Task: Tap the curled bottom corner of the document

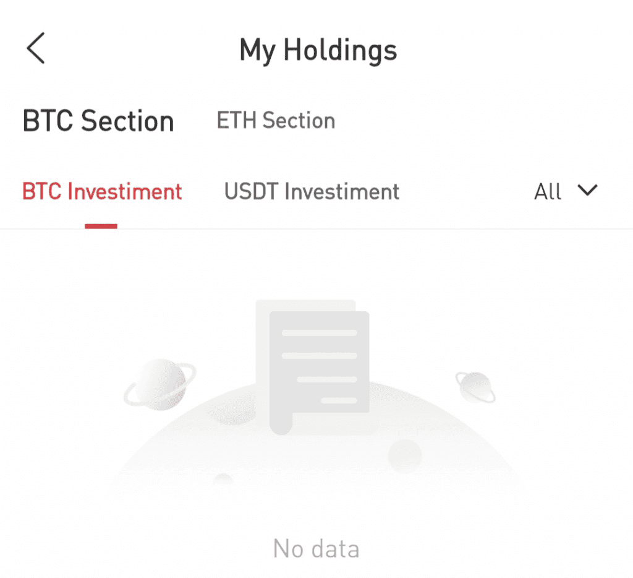Action: coord(281,425)
